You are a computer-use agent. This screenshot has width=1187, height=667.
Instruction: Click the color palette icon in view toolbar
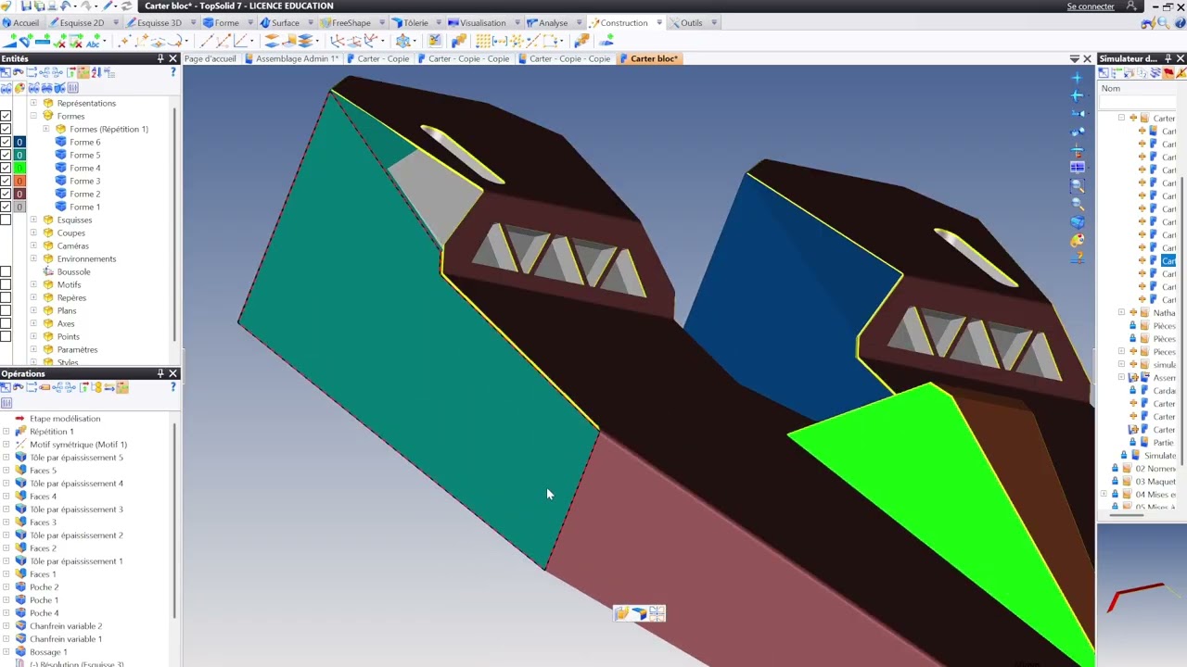pos(1078,239)
